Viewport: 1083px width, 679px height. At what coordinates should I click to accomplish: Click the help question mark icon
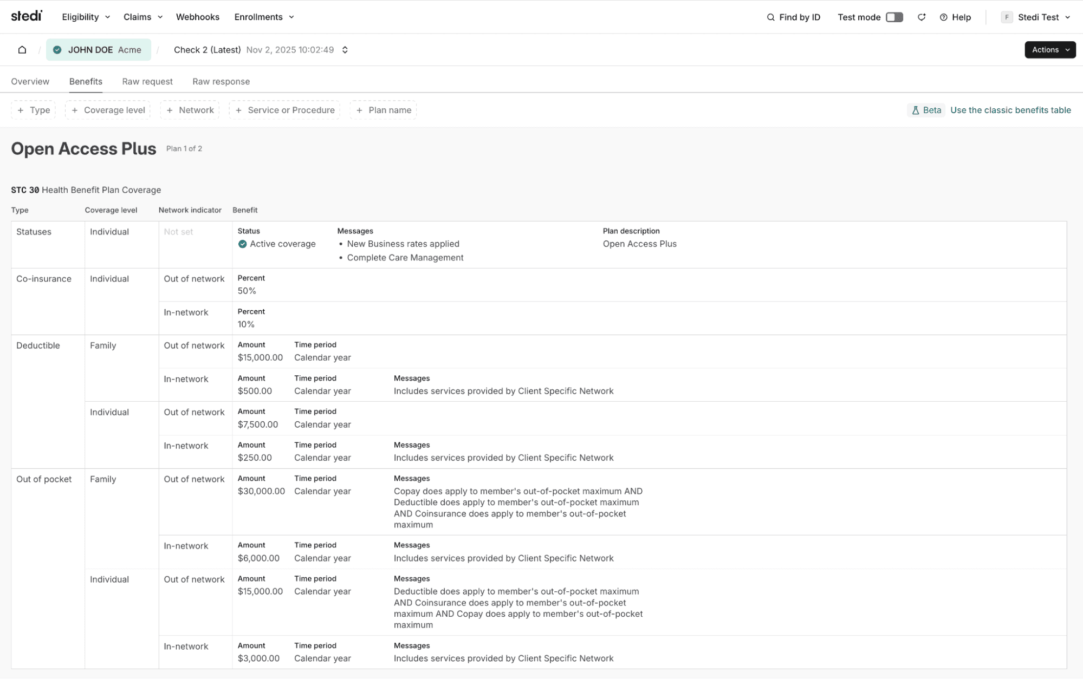[943, 17]
